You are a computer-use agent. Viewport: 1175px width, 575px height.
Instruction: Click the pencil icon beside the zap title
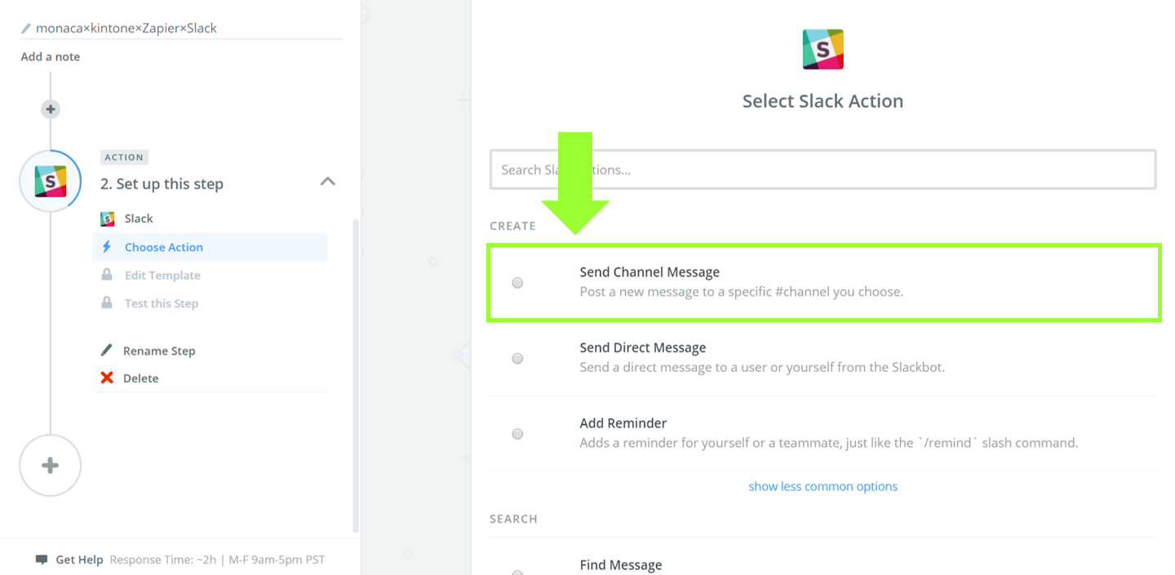coord(26,29)
